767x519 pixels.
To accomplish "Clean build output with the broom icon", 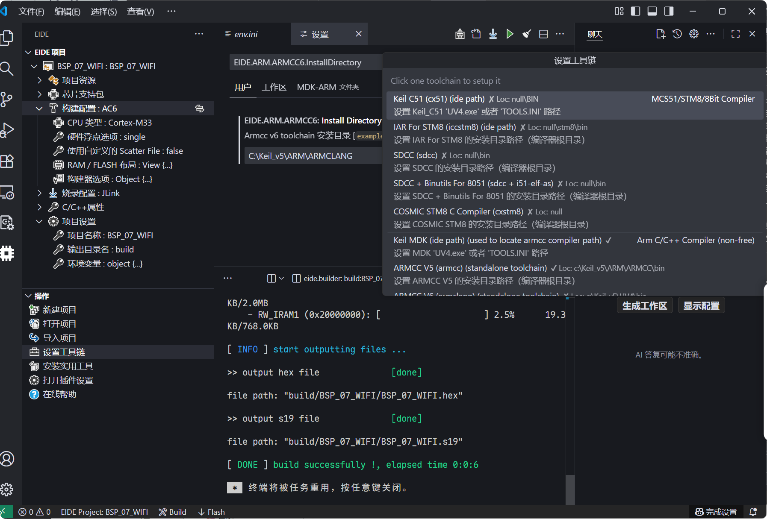I will coord(526,34).
